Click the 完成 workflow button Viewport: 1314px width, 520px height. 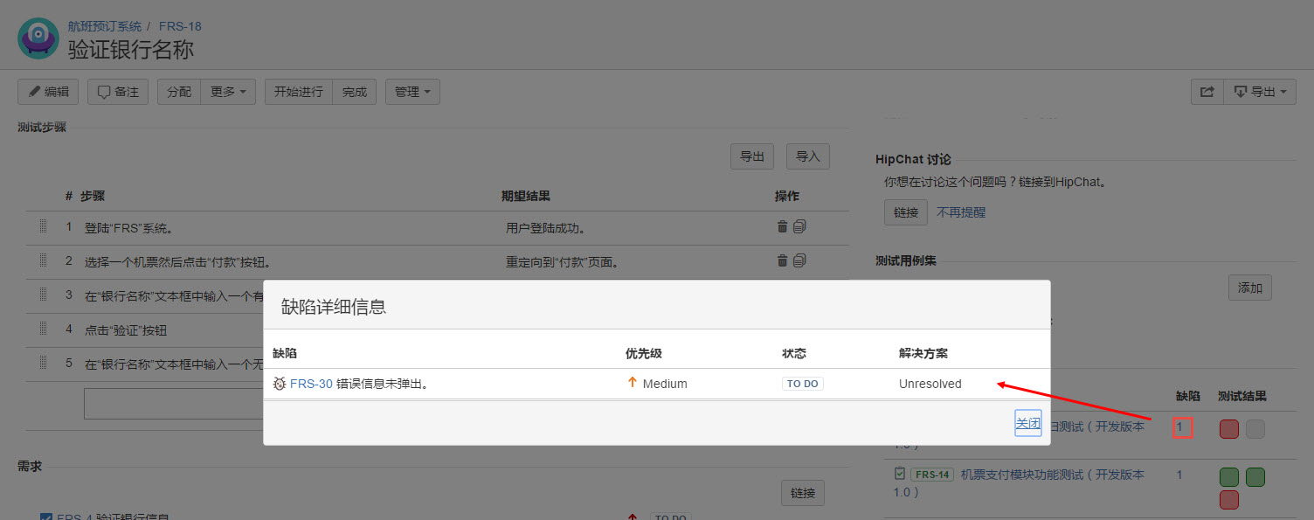point(355,92)
